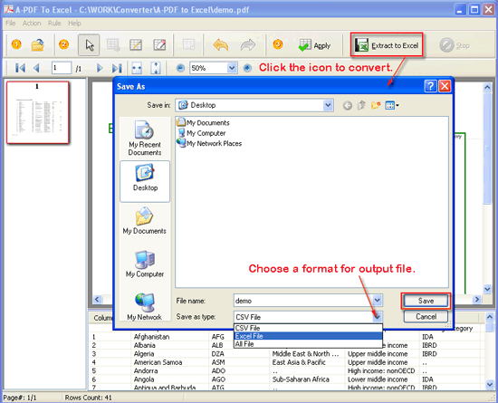The width and height of the screenshot is (498, 403).
Task: Click the greyed-out table delete tool
Action: (x=188, y=45)
